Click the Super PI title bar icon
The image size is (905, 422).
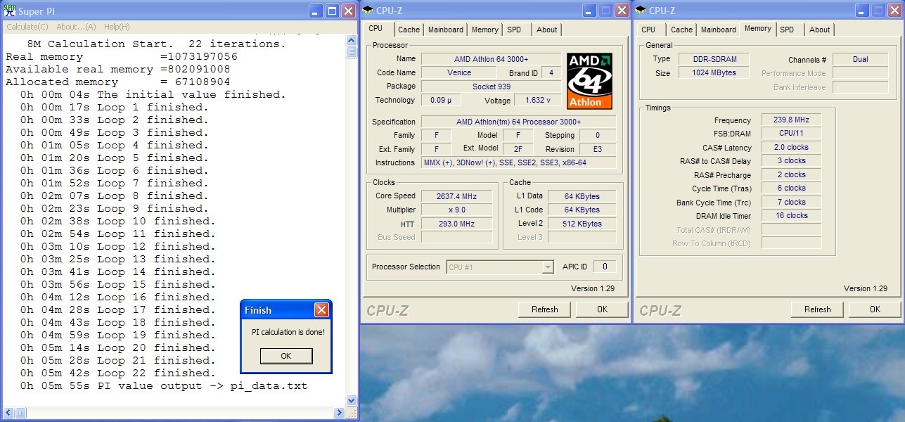(10, 11)
